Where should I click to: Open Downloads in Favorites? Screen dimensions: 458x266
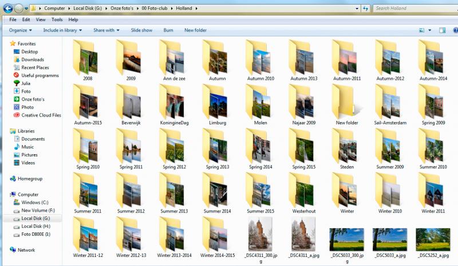33,59
